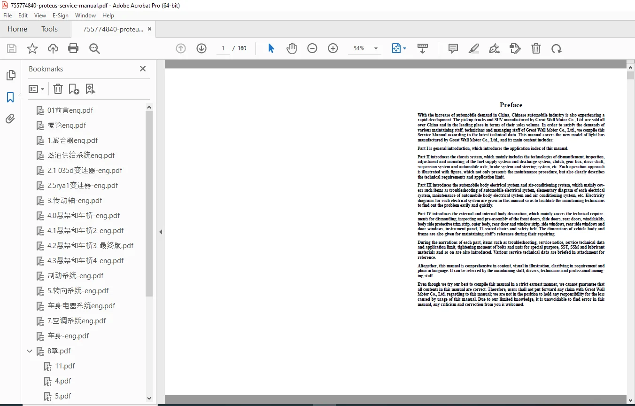Open the View menu
The width and height of the screenshot is (635, 406).
tap(40, 16)
